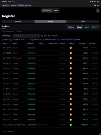
Task: Click the Status column header
Action: (72, 44)
